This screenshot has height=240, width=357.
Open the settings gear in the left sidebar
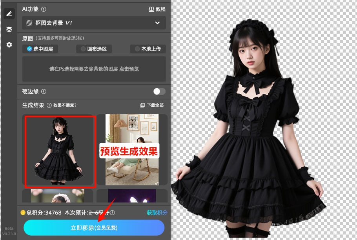point(9,45)
